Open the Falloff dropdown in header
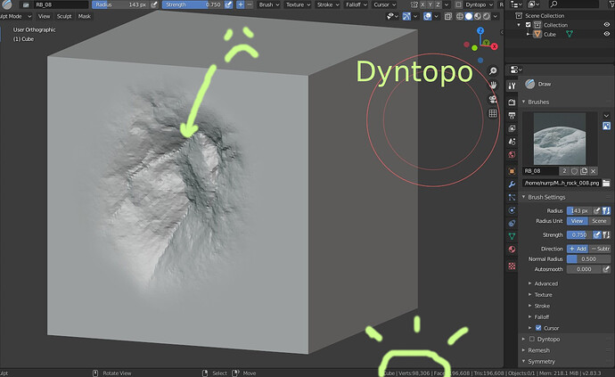Screen dimensions: 615x377 [357, 4]
